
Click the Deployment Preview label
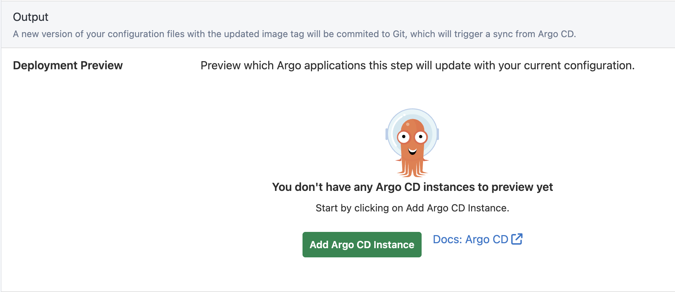pyautogui.click(x=68, y=65)
